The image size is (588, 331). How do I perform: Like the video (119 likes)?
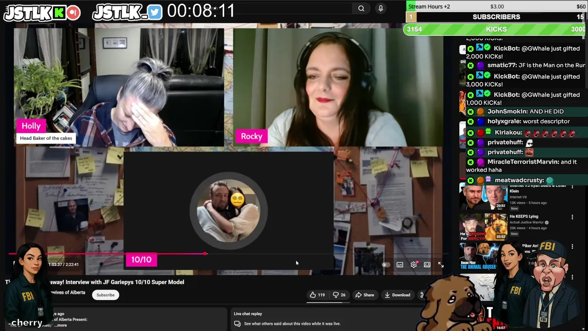317,295
